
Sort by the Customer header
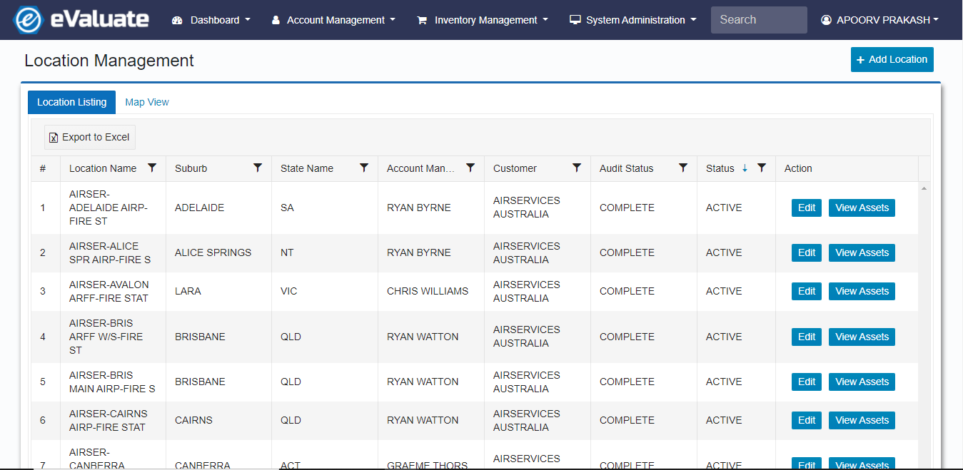[x=515, y=168]
